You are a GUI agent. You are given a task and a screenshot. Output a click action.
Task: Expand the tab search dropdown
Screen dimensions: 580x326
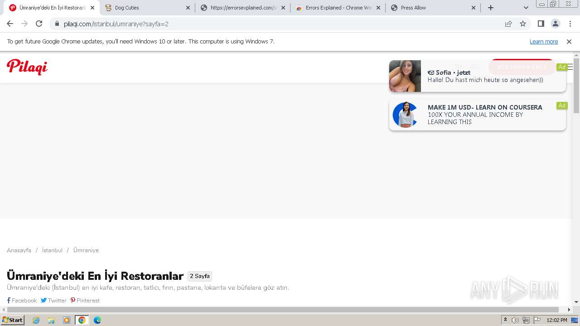pyautogui.click(x=526, y=8)
